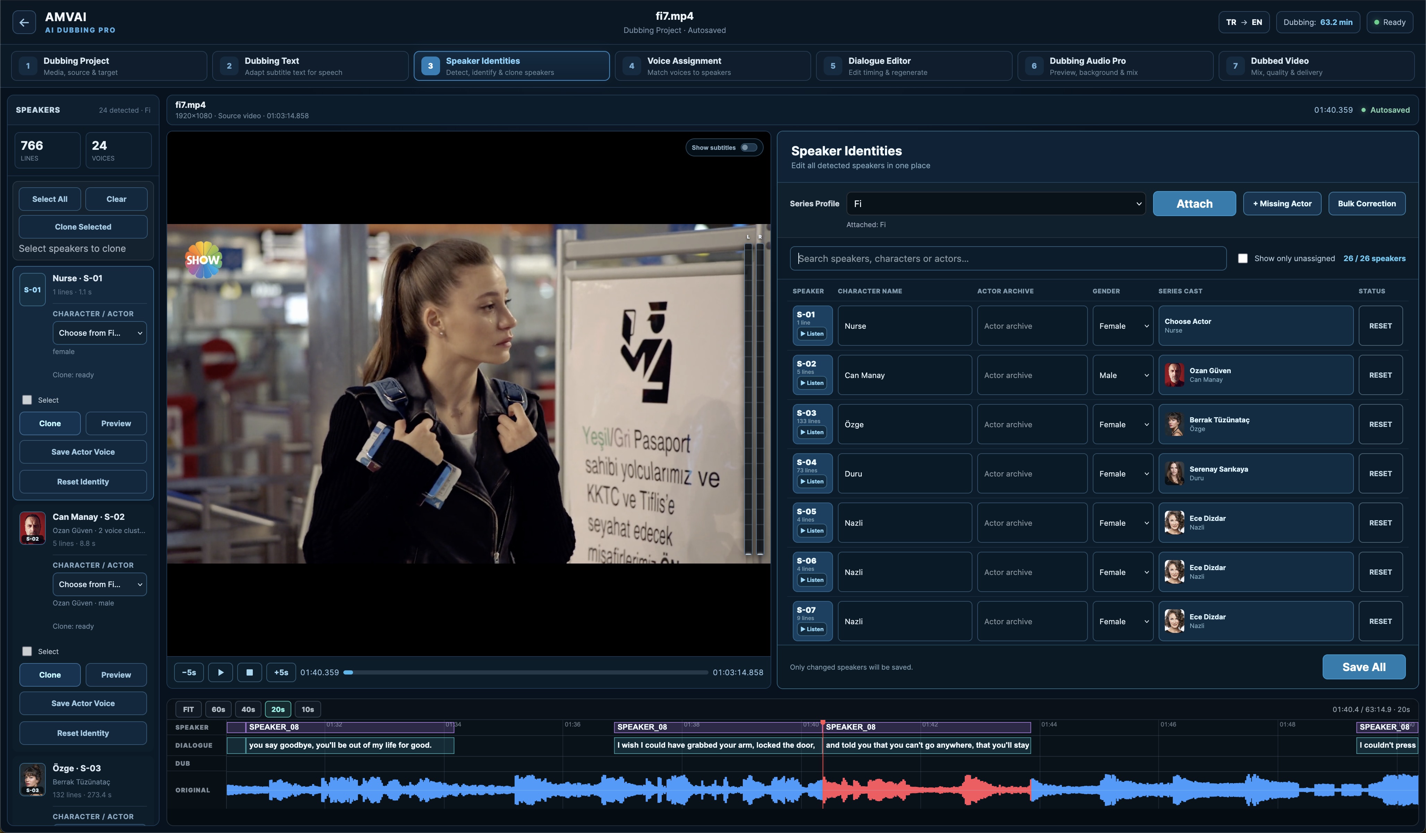Click RESET for the S-03 Özge row
The image size is (1426, 833).
click(x=1380, y=424)
